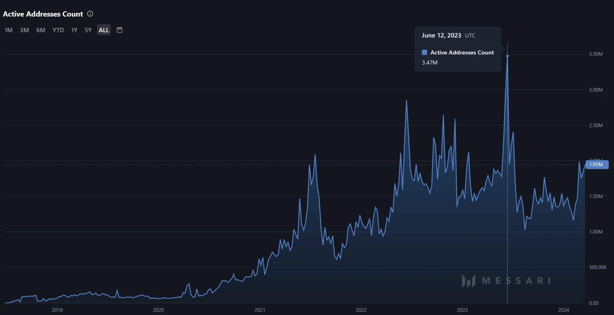614x315 pixels.
Task: Click the June 12, 2023 peak data point
Action: tap(507, 56)
